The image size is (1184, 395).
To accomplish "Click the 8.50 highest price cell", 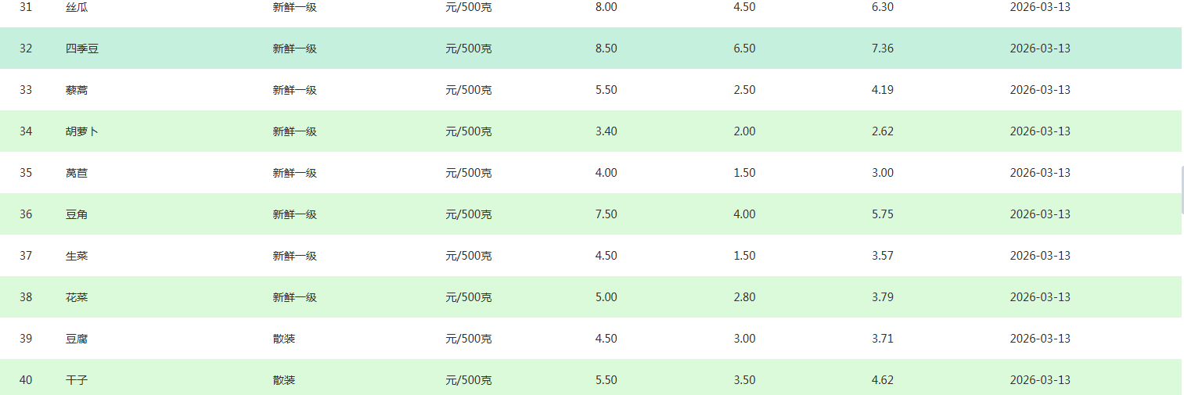I will coord(606,48).
